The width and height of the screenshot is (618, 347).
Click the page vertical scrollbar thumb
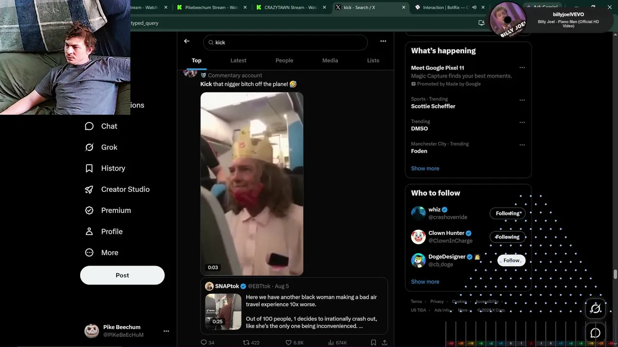(x=615, y=274)
